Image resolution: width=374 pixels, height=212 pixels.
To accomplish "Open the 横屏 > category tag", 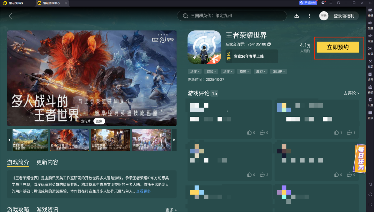I will [244, 71].
